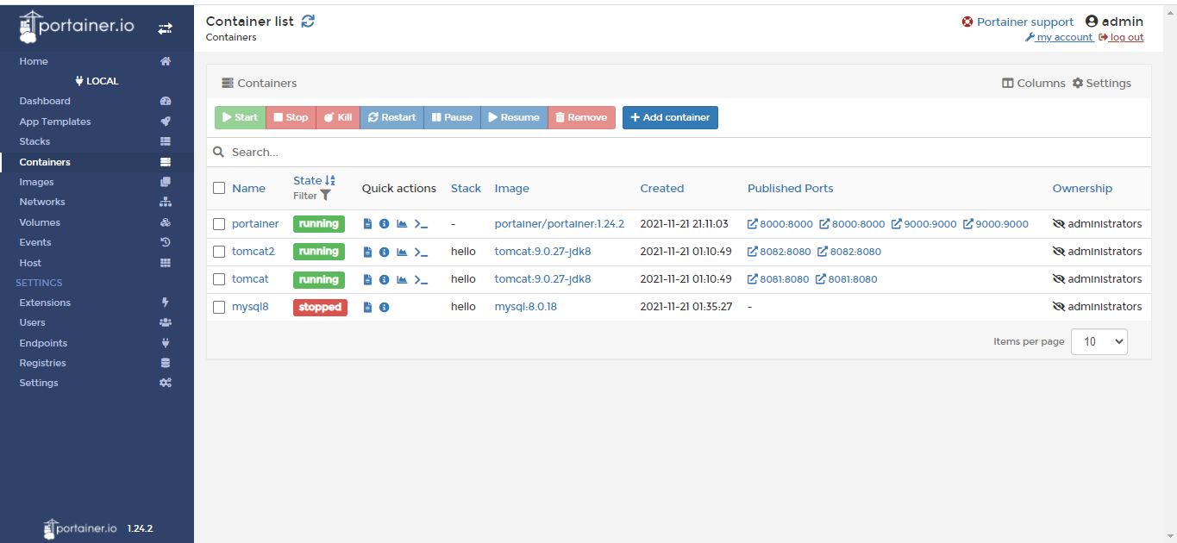Click the Resume button
1177x543 pixels.
[514, 117]
